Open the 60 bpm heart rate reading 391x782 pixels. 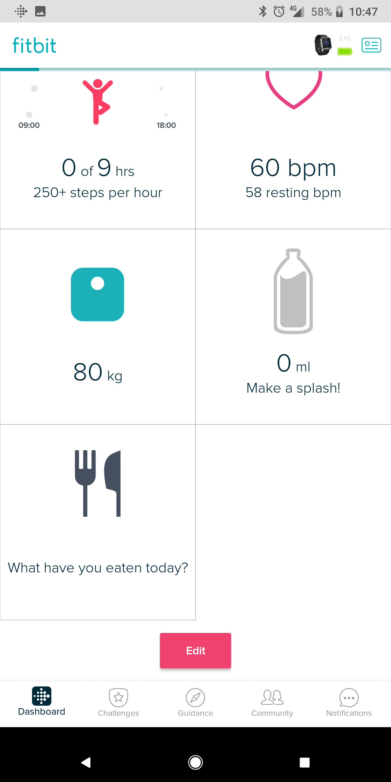click(x=293, y=168)
